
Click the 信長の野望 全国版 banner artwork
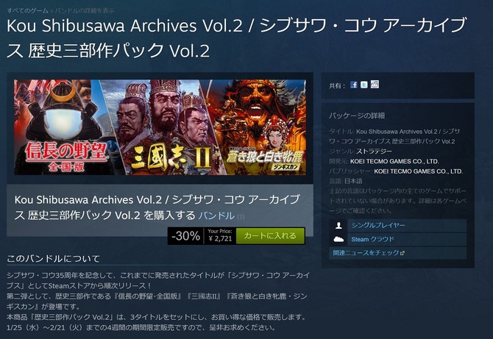[61, 127]
